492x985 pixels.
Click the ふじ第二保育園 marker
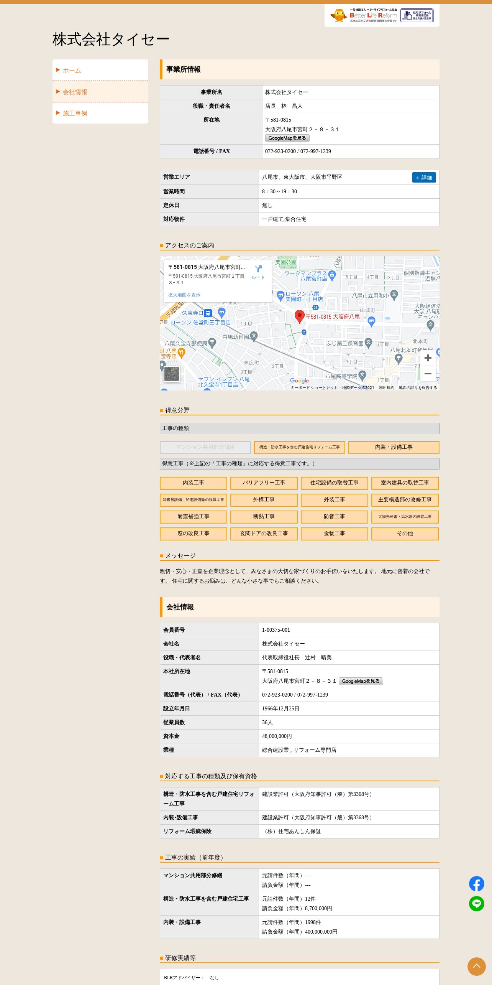point(368,343)
